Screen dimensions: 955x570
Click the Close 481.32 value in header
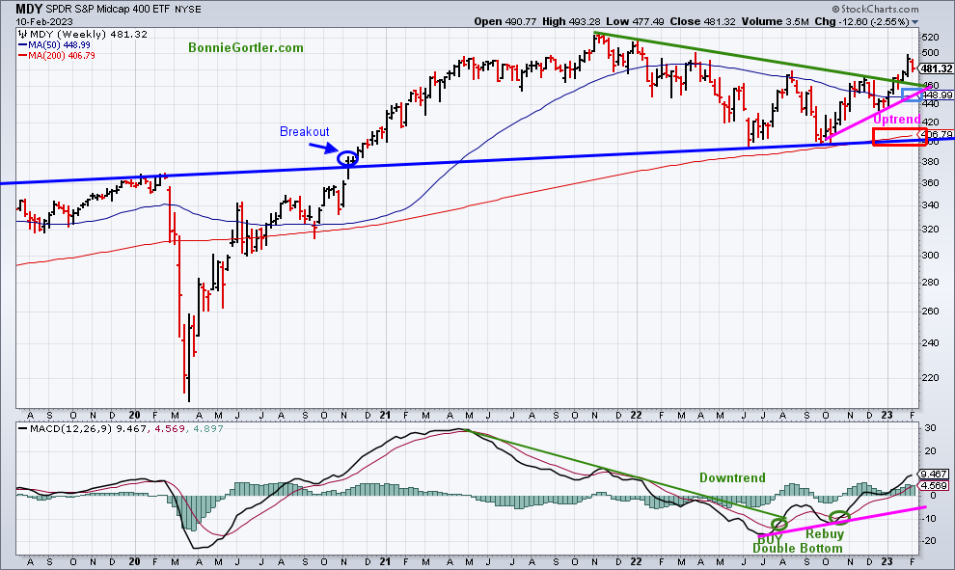(x=703, y=21)
